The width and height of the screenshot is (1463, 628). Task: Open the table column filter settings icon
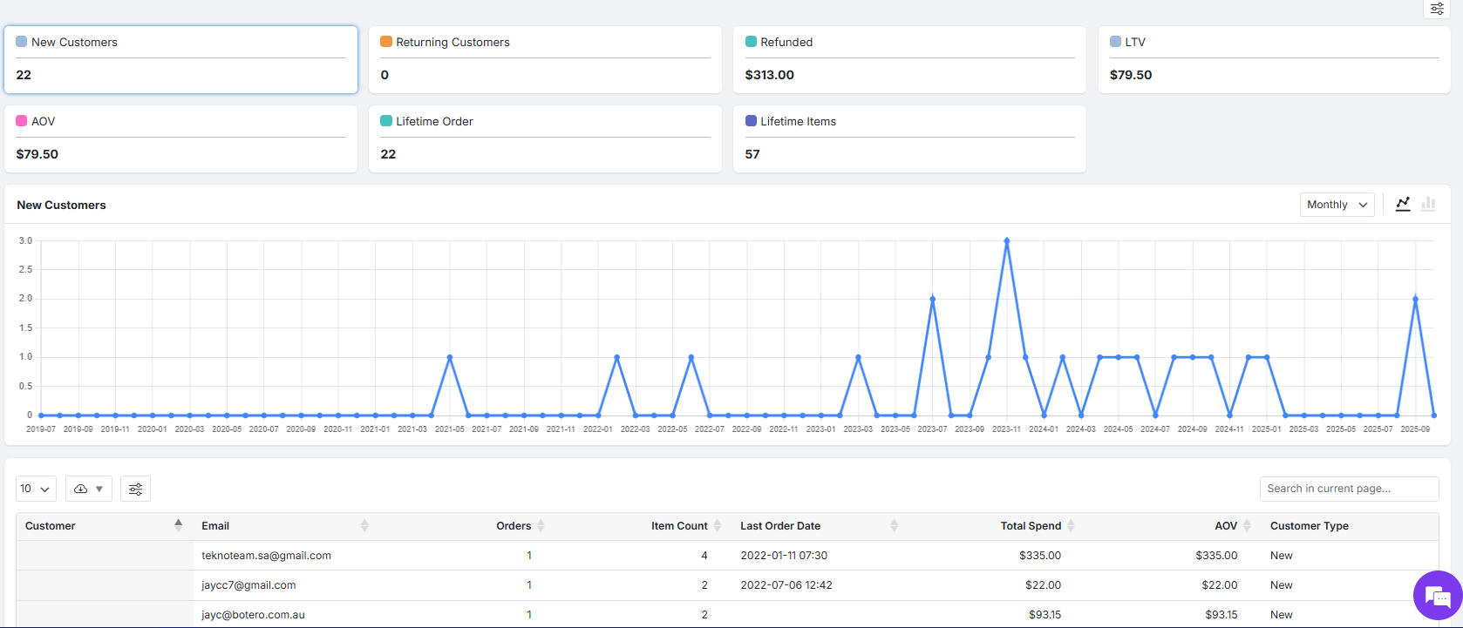[x=135, y=490]
